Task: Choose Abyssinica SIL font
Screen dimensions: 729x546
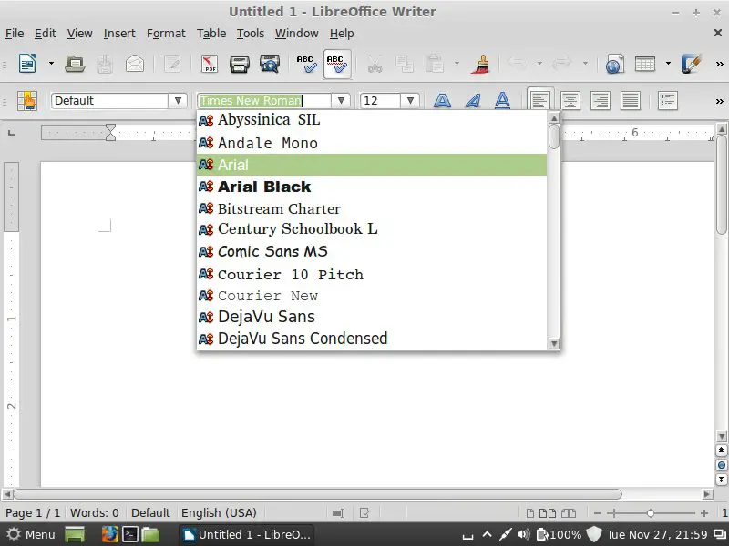Action: point(372,120)
